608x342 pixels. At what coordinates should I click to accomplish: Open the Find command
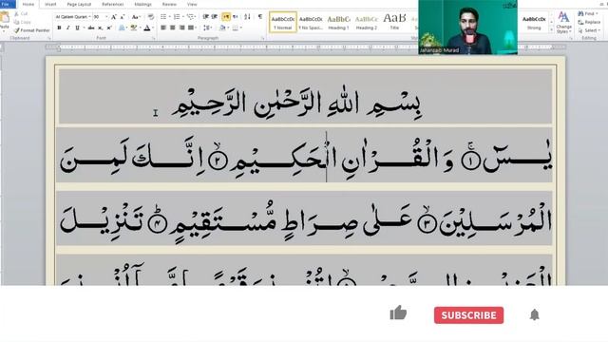pyautogui.click(x=588, y=13)
